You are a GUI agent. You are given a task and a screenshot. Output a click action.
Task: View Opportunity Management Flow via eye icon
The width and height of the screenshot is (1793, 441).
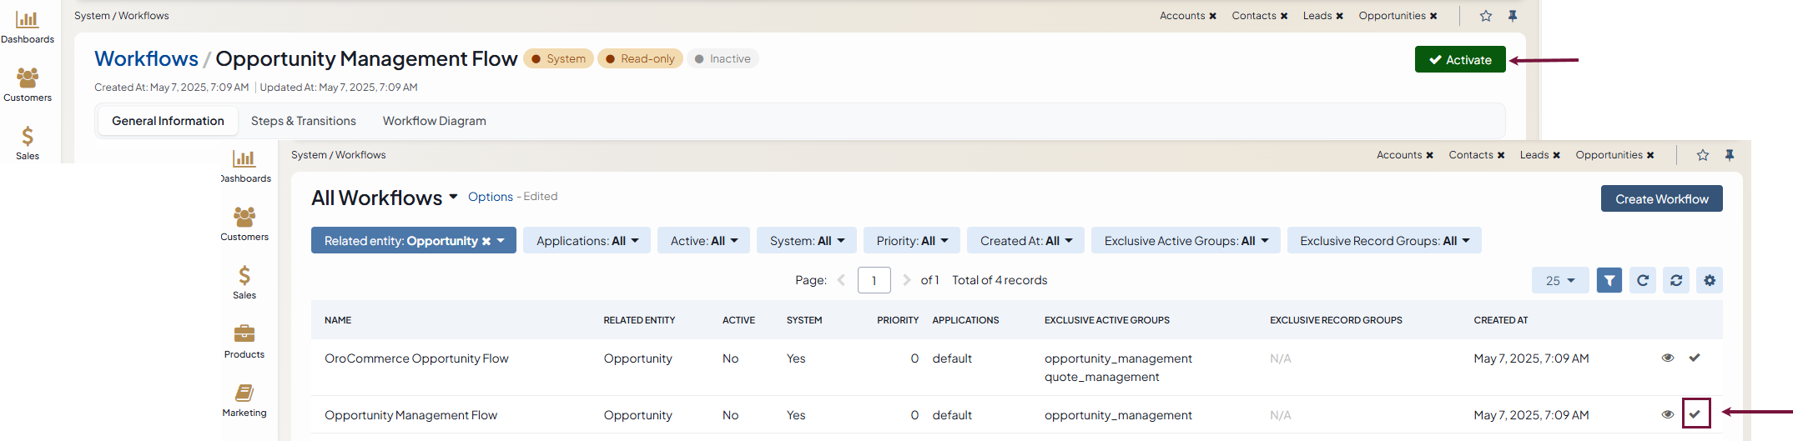point(1667,414)
